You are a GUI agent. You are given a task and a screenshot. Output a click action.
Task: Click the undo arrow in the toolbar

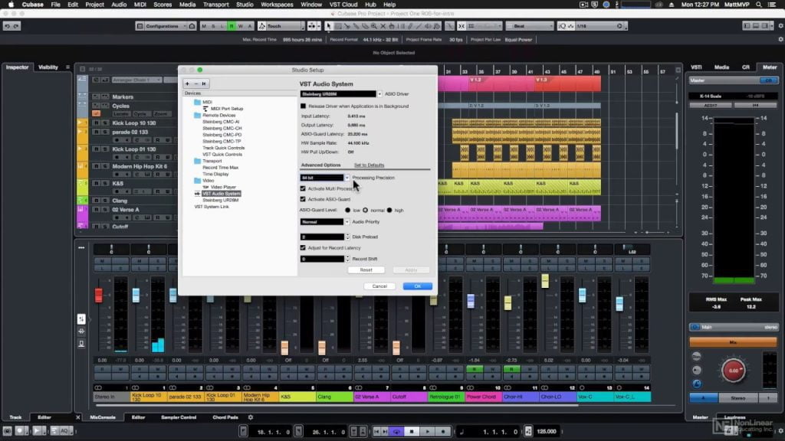[7, 26]
